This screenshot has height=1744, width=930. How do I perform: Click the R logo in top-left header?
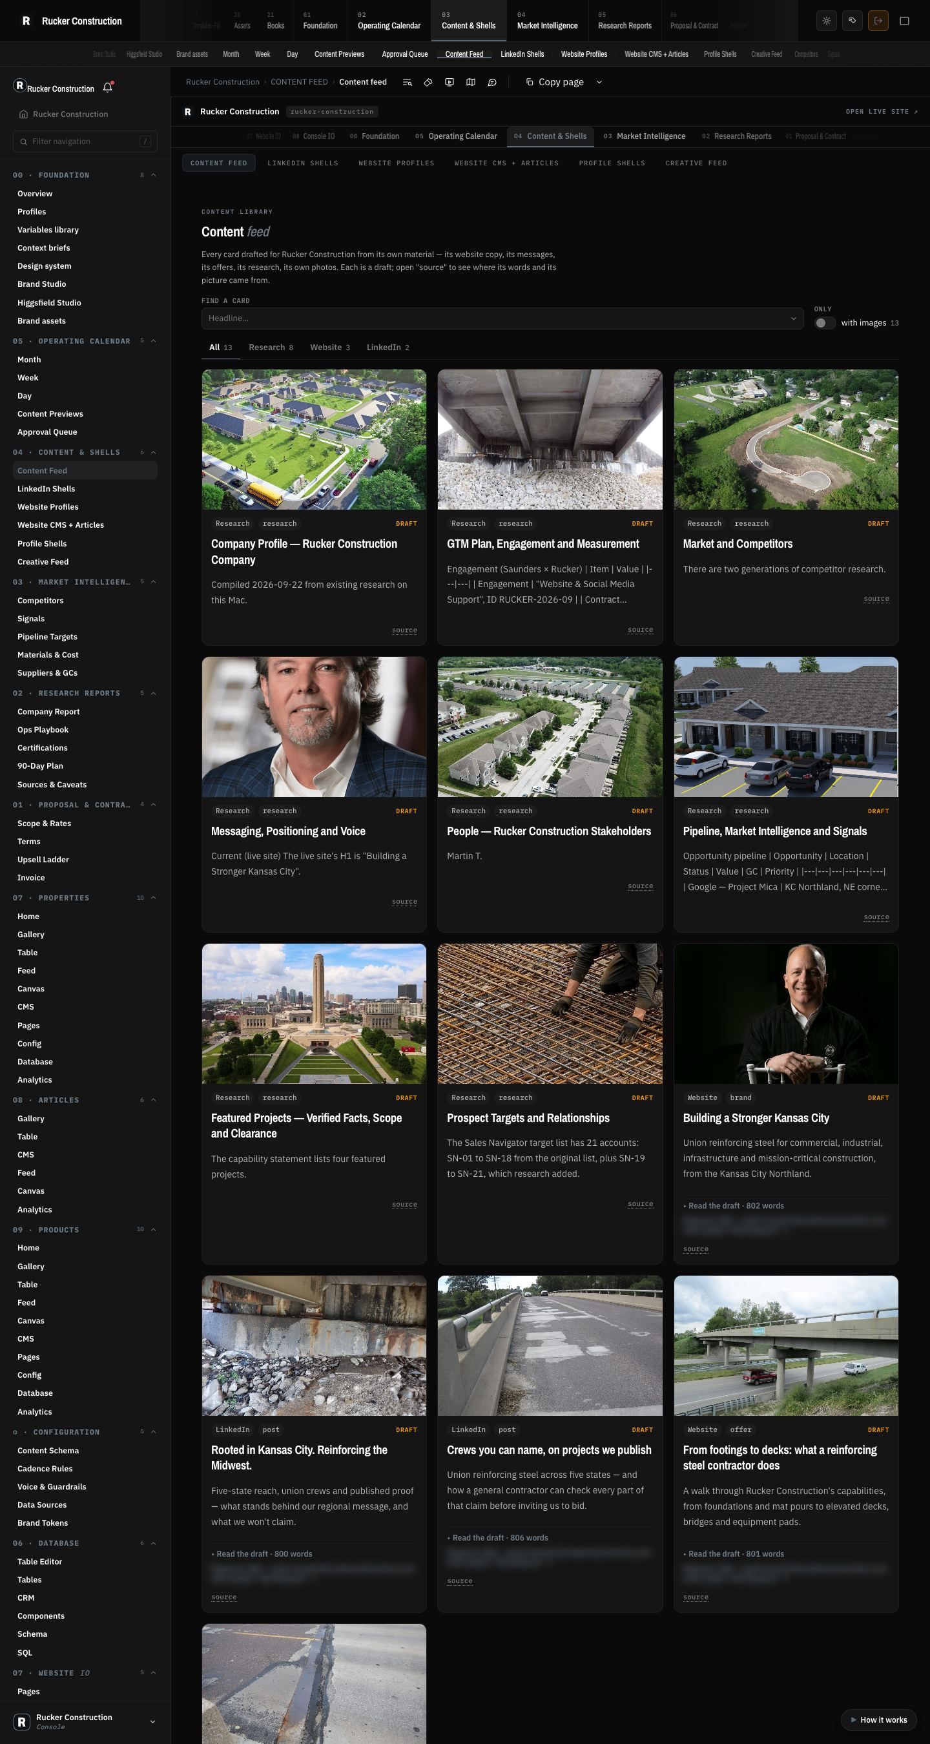point(26,21)
